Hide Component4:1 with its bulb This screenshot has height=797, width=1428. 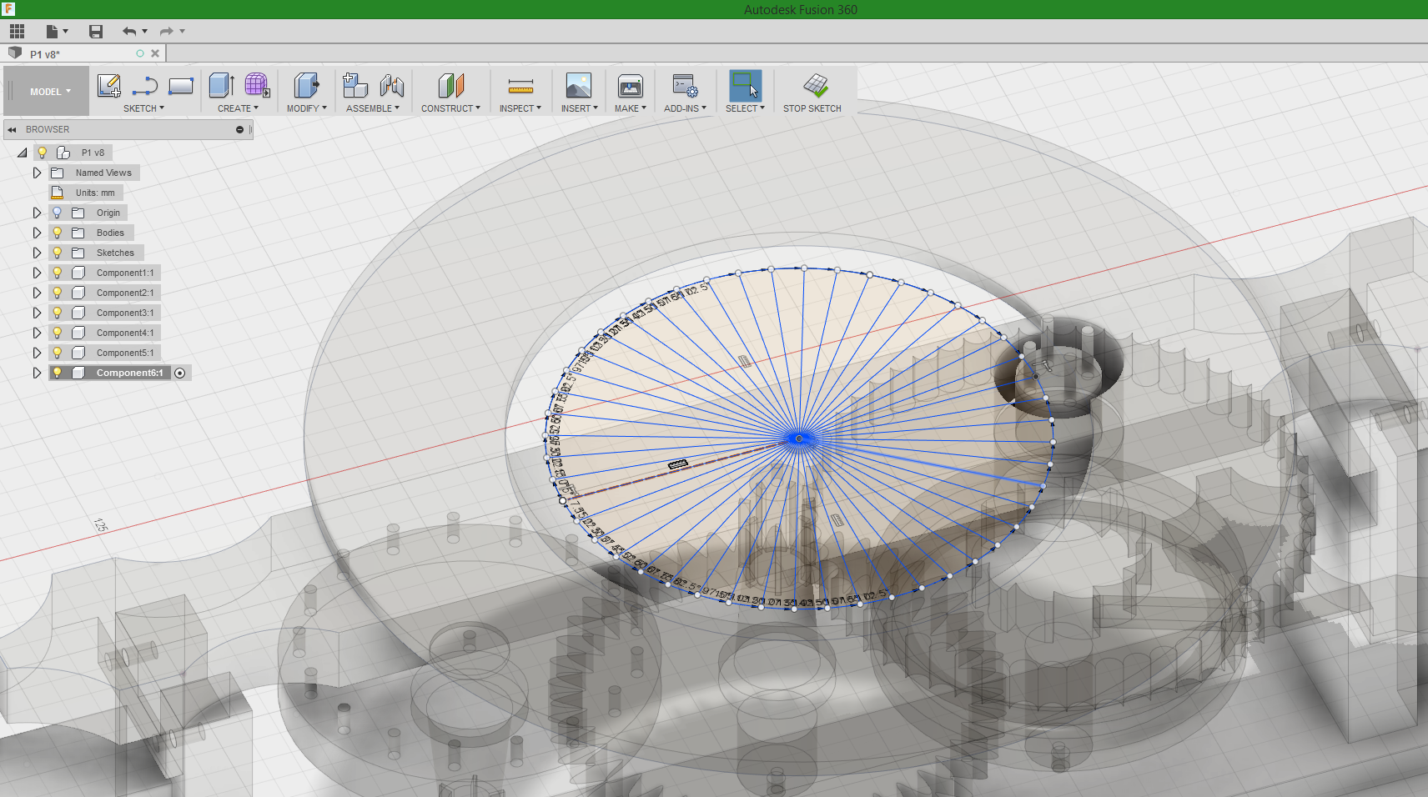click(x=57, y=333)
